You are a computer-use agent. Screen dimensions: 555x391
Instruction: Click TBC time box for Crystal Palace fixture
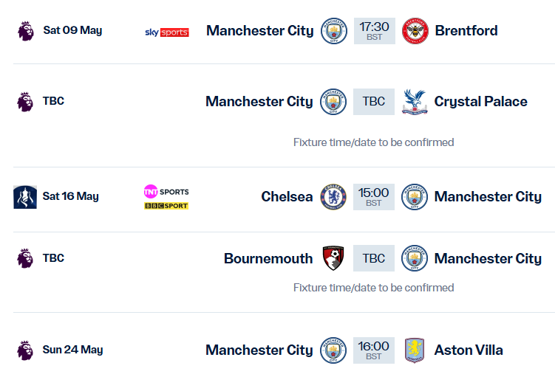374,102
